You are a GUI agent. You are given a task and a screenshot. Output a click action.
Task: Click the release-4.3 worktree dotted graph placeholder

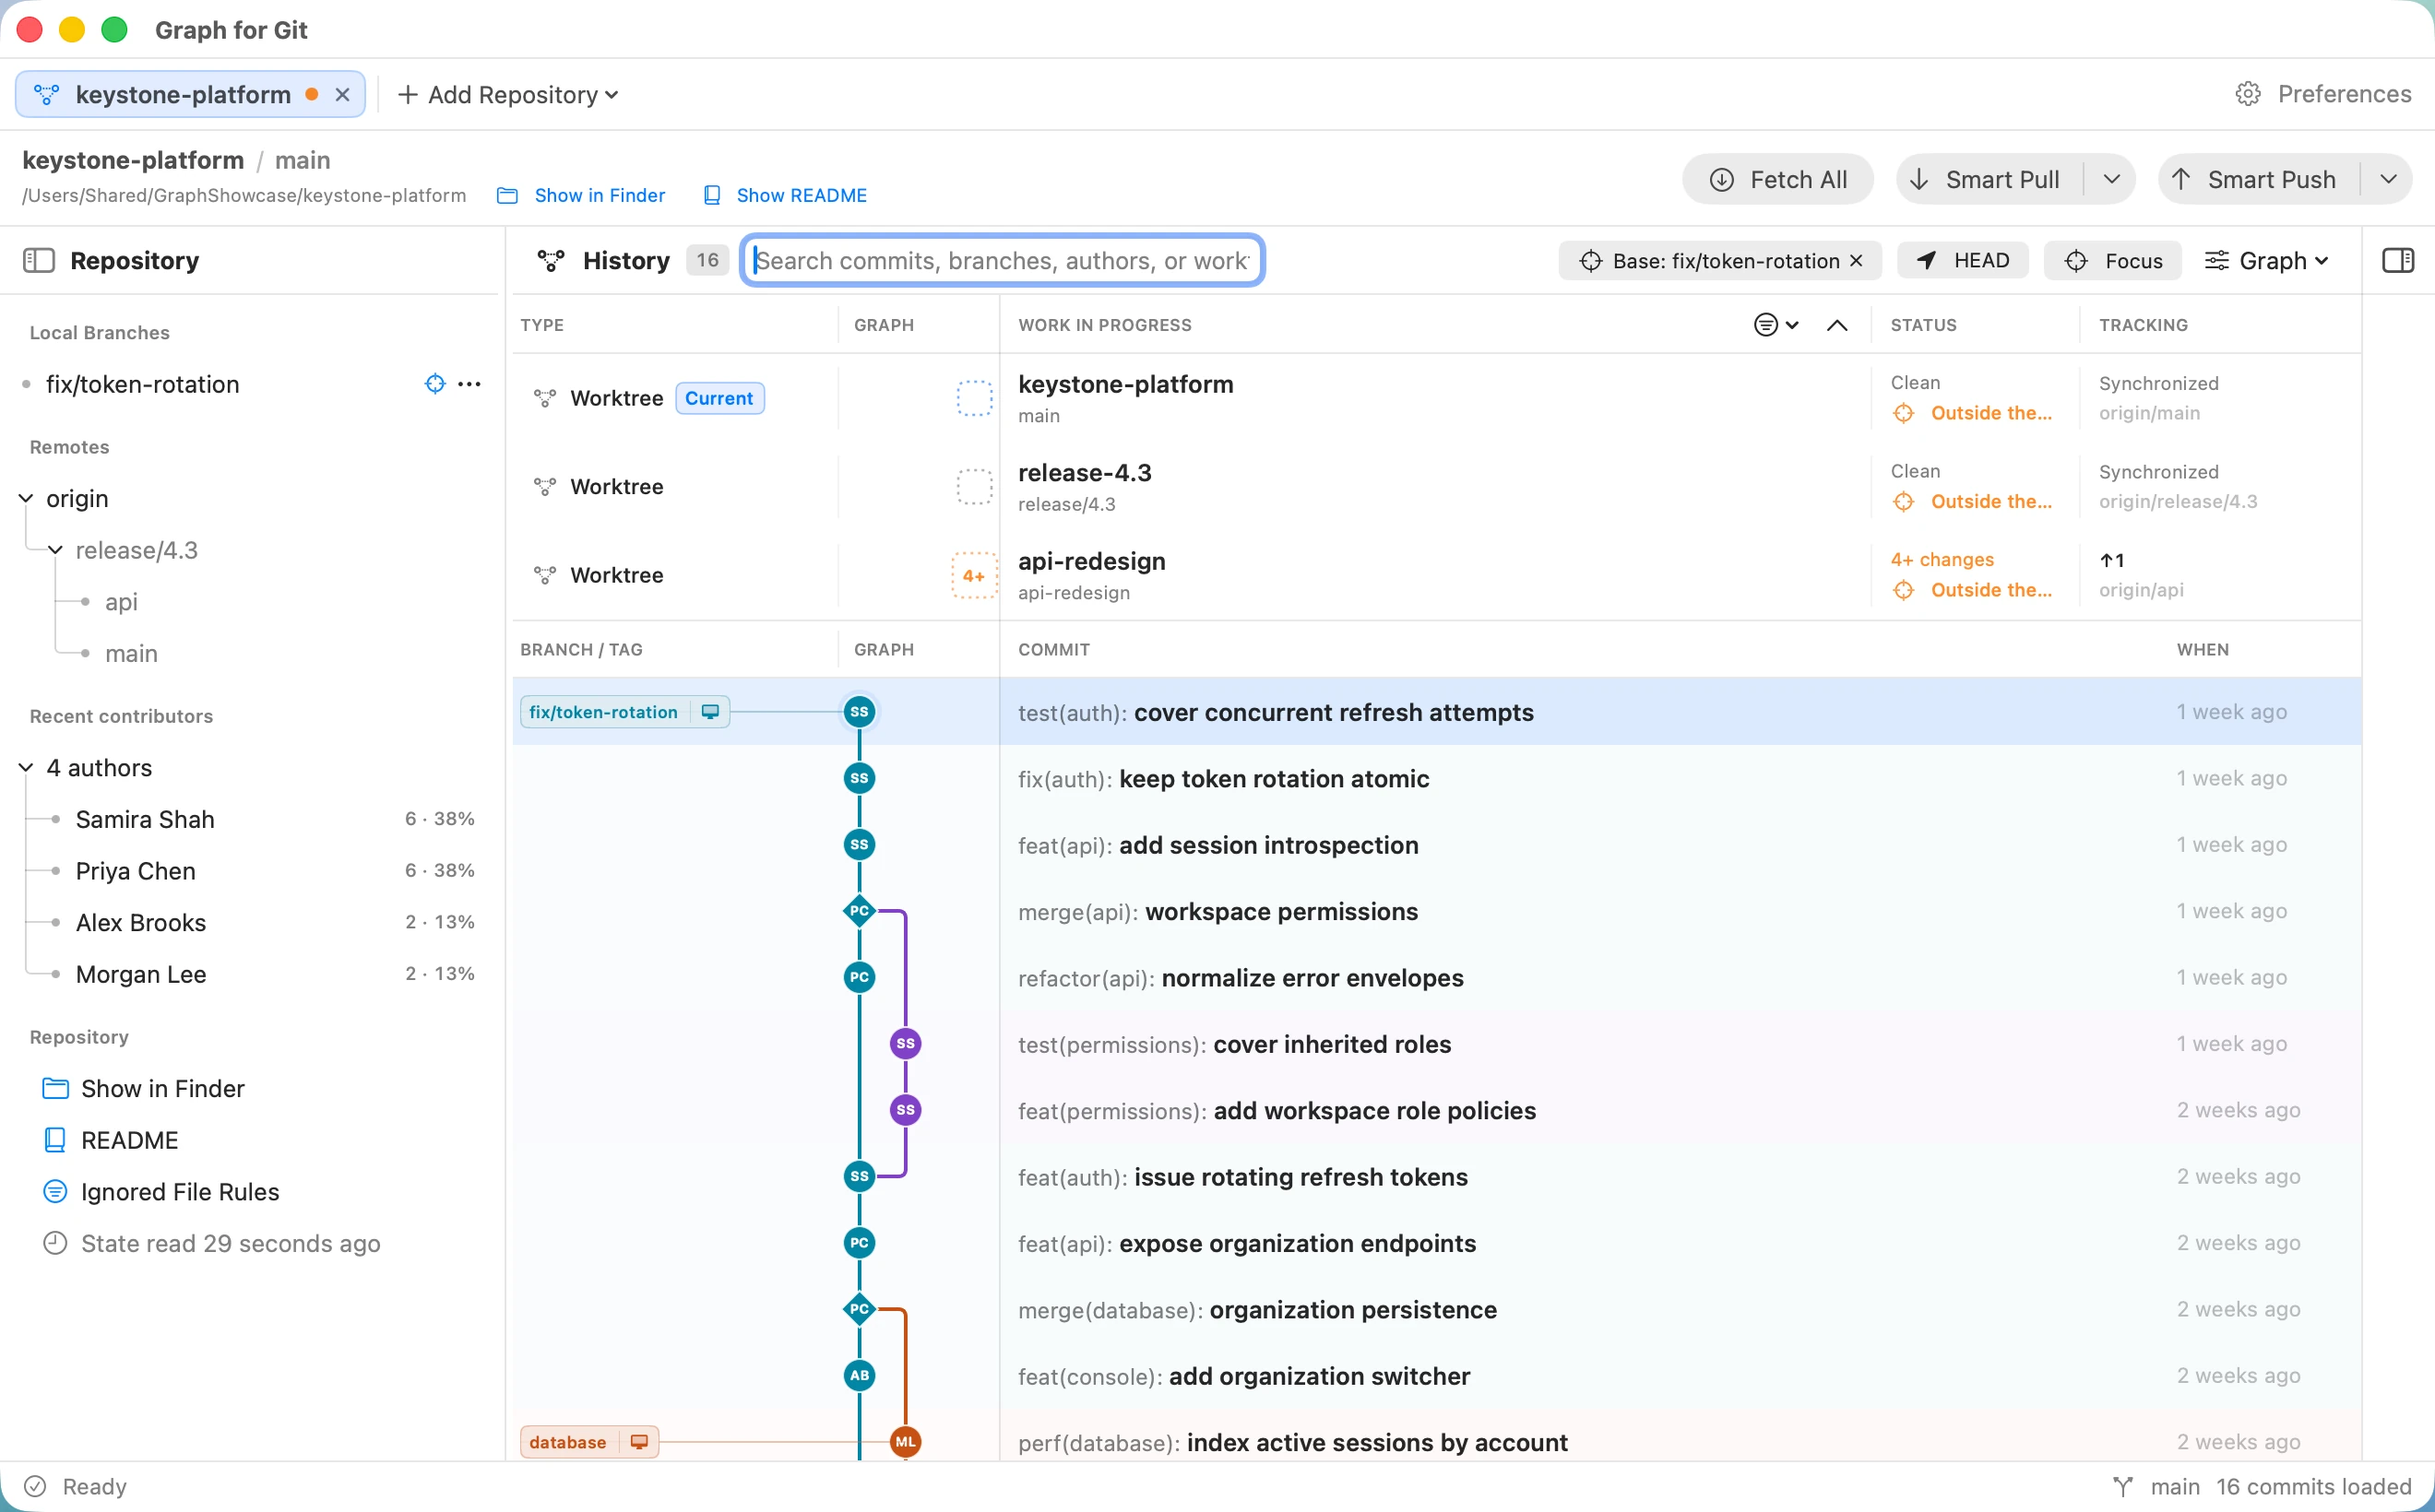pyautogui.click(x=974, y=487)
